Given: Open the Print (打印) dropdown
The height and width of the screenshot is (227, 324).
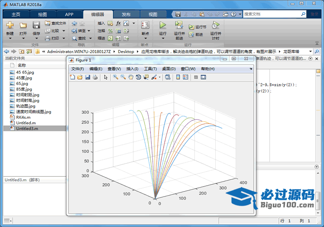Looking at the screenshot, I should [x=63, y=38].
